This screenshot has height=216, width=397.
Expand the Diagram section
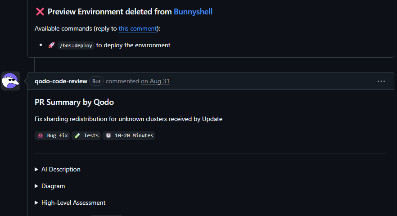pyautogui.click(x=50, y=186)
